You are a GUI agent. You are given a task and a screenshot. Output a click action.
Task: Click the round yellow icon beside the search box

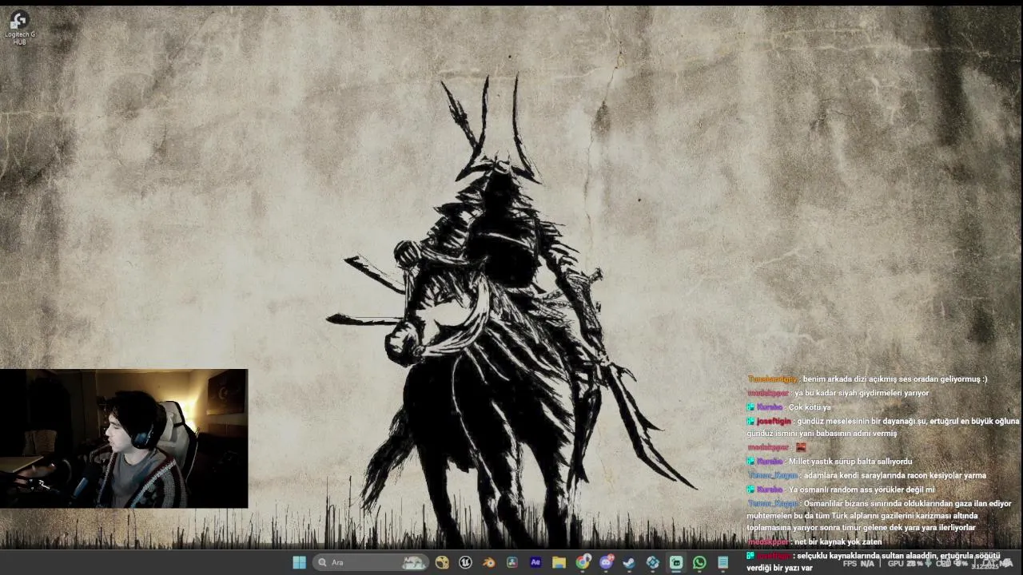coord(442,562)
